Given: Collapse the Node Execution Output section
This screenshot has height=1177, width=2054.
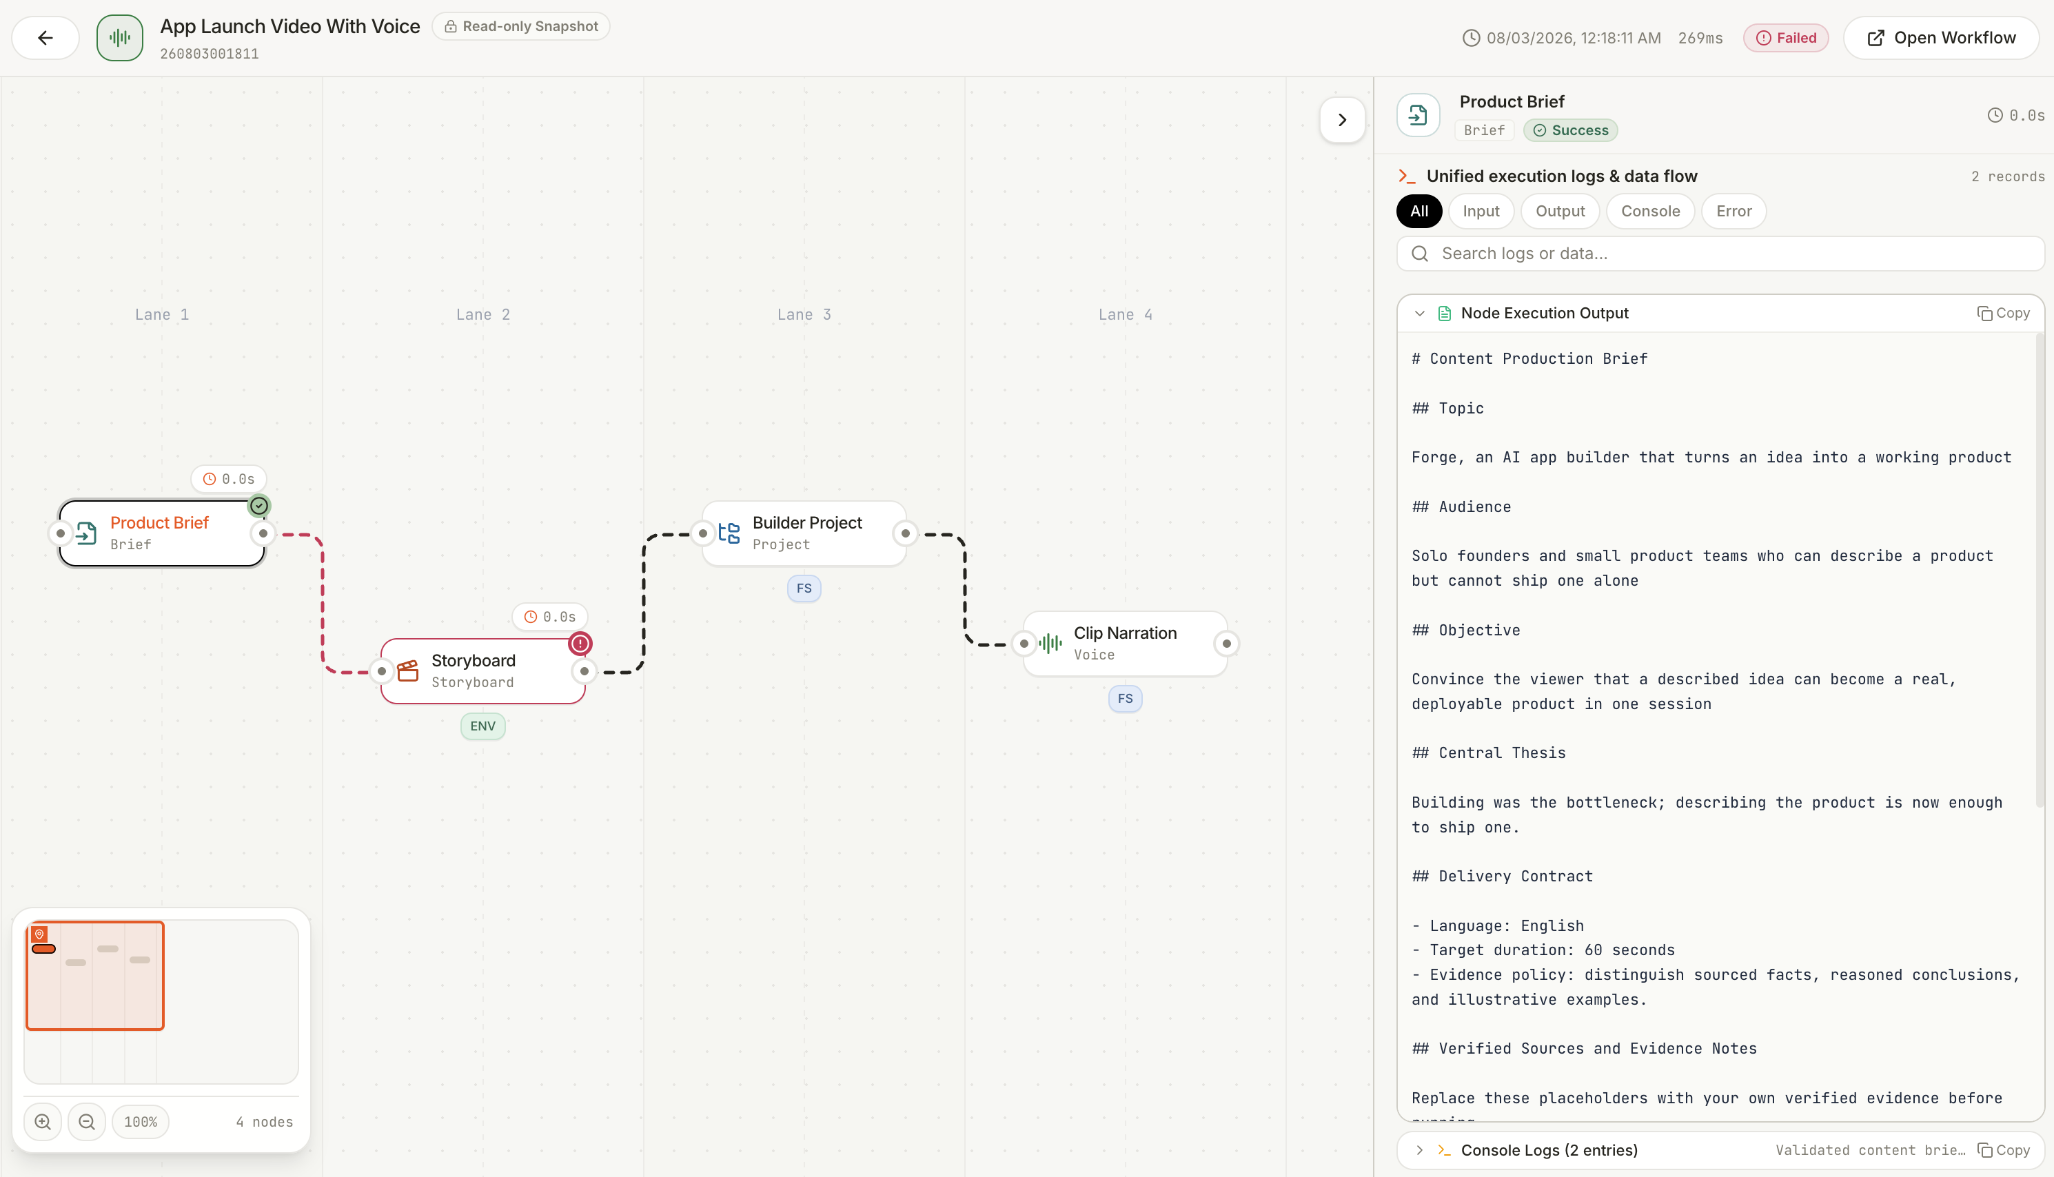Looking at the screenshot, I should tap(1419, 313).
